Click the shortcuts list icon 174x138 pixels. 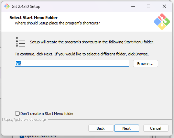click(x=21, y=42)
